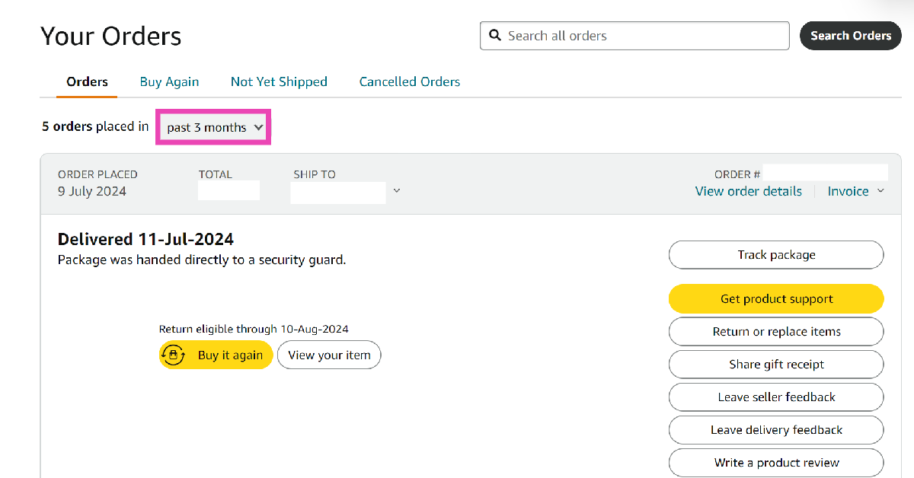Open Leave delivery feedback
This screenshot has width=914, height=478.
pos(776,430)
